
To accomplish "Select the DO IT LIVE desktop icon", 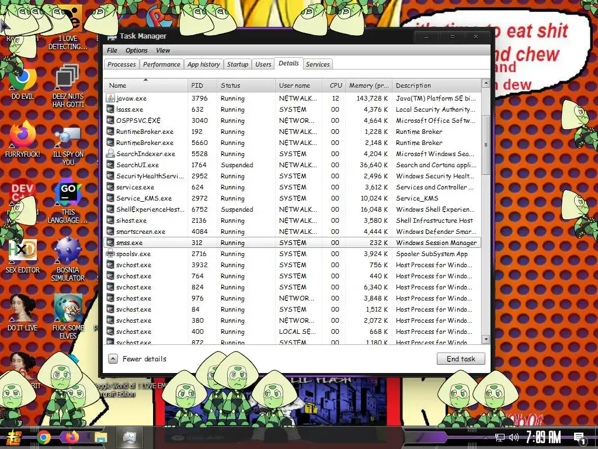I will tap(23, 312).
